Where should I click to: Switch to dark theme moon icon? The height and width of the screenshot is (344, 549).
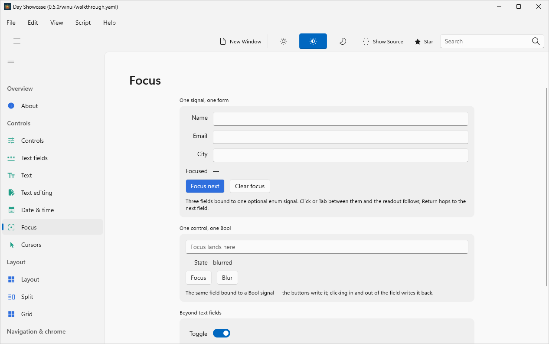click(x=343, y=41)
